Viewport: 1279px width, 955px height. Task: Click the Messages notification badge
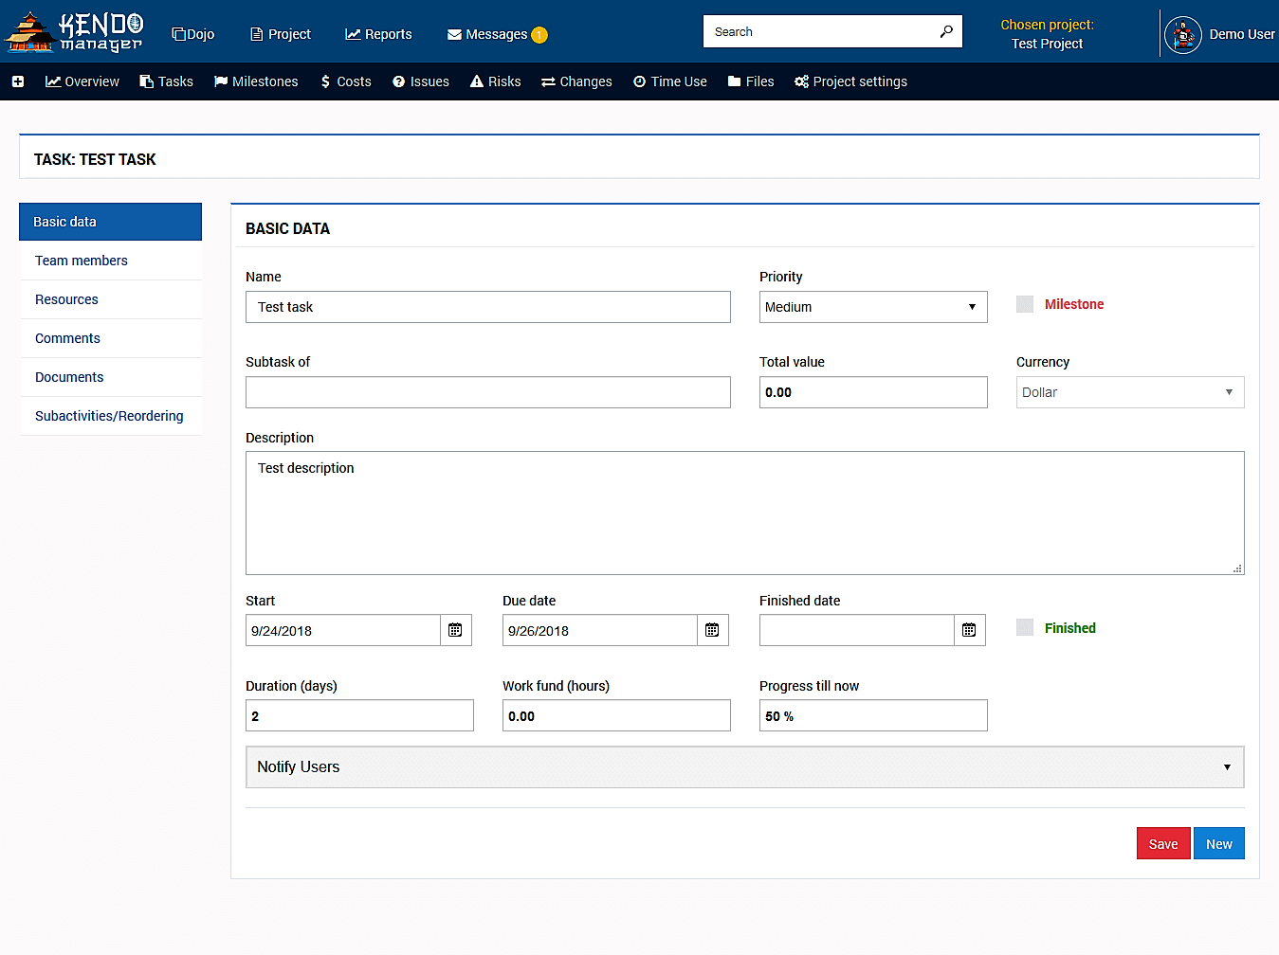(x=539, y=35)
